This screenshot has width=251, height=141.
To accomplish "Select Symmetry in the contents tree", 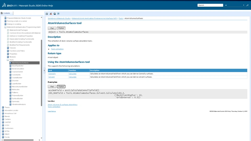I will click(16, 102).
